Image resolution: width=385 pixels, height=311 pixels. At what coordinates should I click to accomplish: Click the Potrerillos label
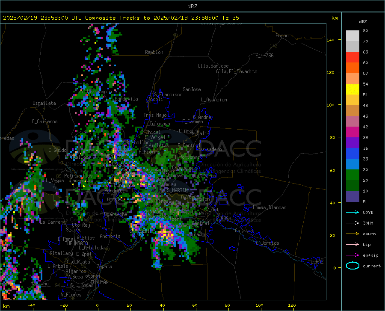coord(78,176)
